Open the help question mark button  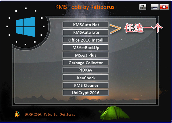pos(143,7)
